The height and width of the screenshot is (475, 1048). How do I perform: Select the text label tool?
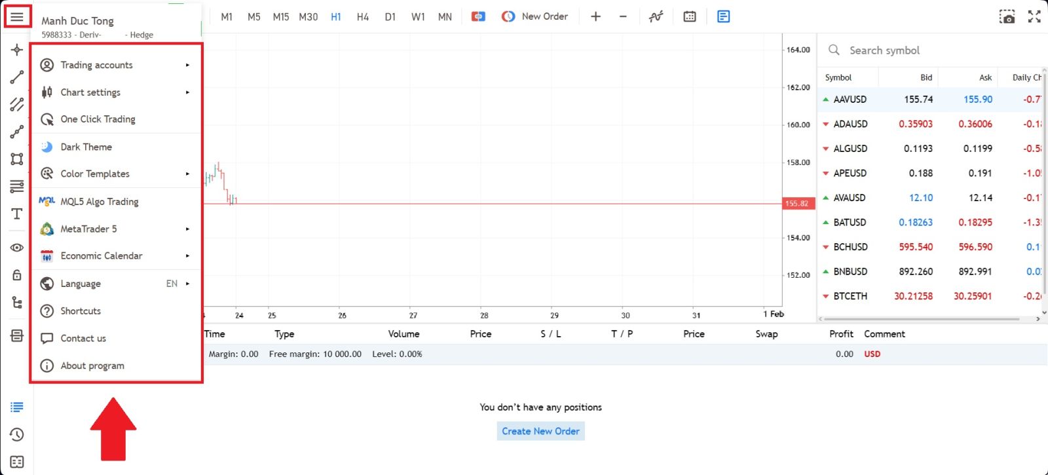[x=17, y=214]
